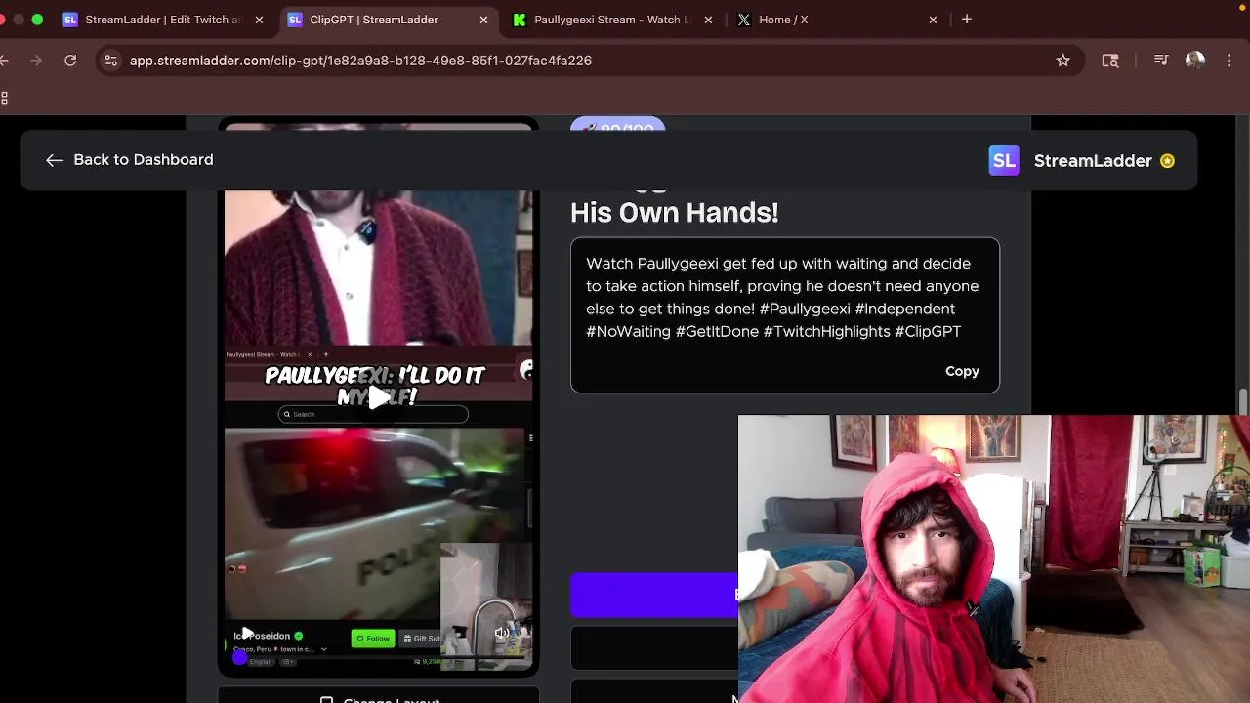This screenshot has width=1250, height=703.
Task: Click the yin-yang icon in the clip preview
Action: click(526, 370)
